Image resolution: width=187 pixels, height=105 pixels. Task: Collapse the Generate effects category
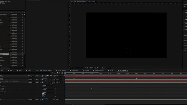184,25
